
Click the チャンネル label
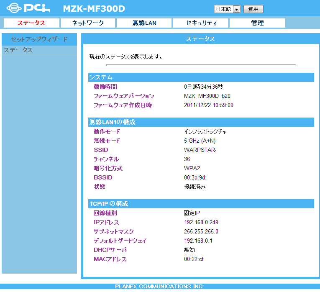point(106,159)
